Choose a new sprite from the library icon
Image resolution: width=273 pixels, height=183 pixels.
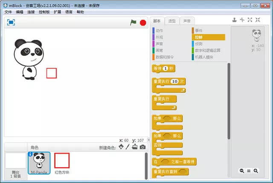pos(121,147)
